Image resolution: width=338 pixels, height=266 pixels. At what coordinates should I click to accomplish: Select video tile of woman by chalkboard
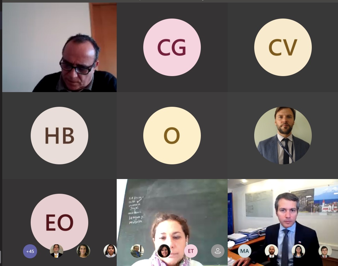click(x=172, y=223)
